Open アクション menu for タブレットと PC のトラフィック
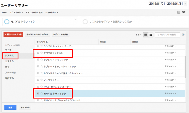Screen dimensions: 189x113 pyautogui.click(x=170, y=66)
